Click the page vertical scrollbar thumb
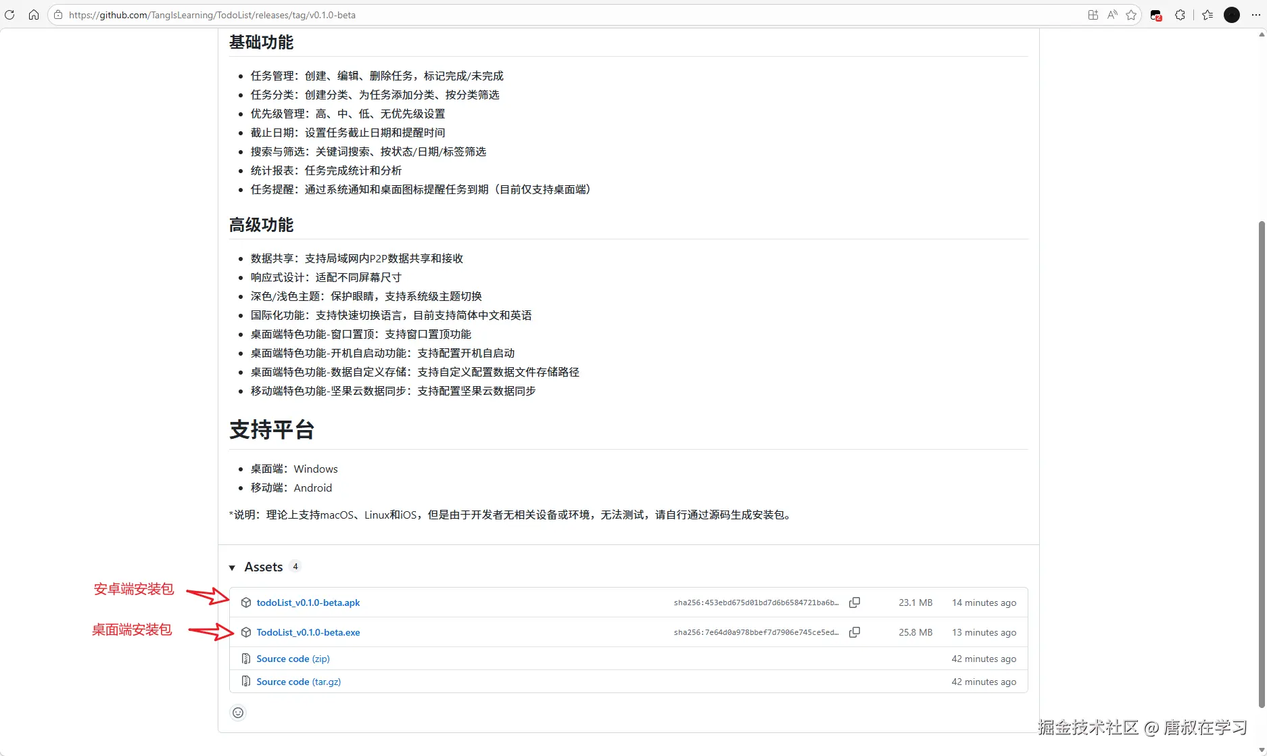This screenshot has width=1267, height=756. [x=1261, y=464]
